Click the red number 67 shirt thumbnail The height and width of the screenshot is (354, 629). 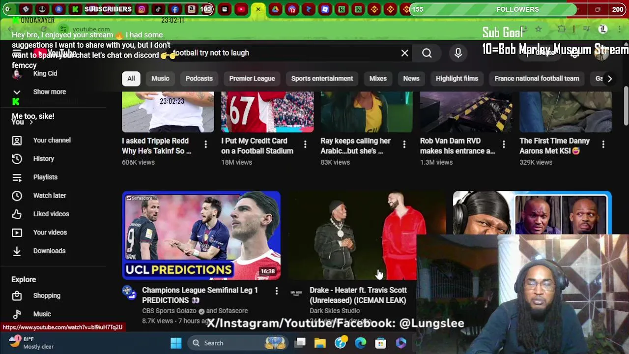tap(267, 112)
